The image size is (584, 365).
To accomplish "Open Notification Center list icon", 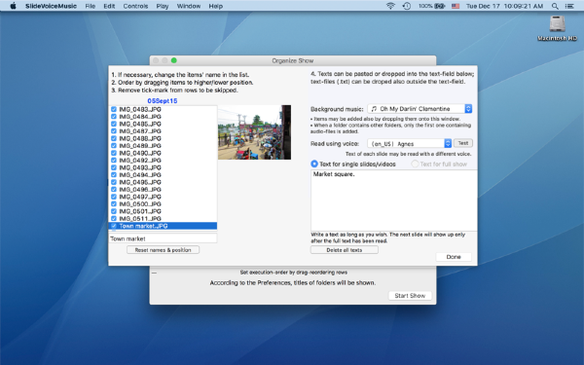I will [569, 6].
